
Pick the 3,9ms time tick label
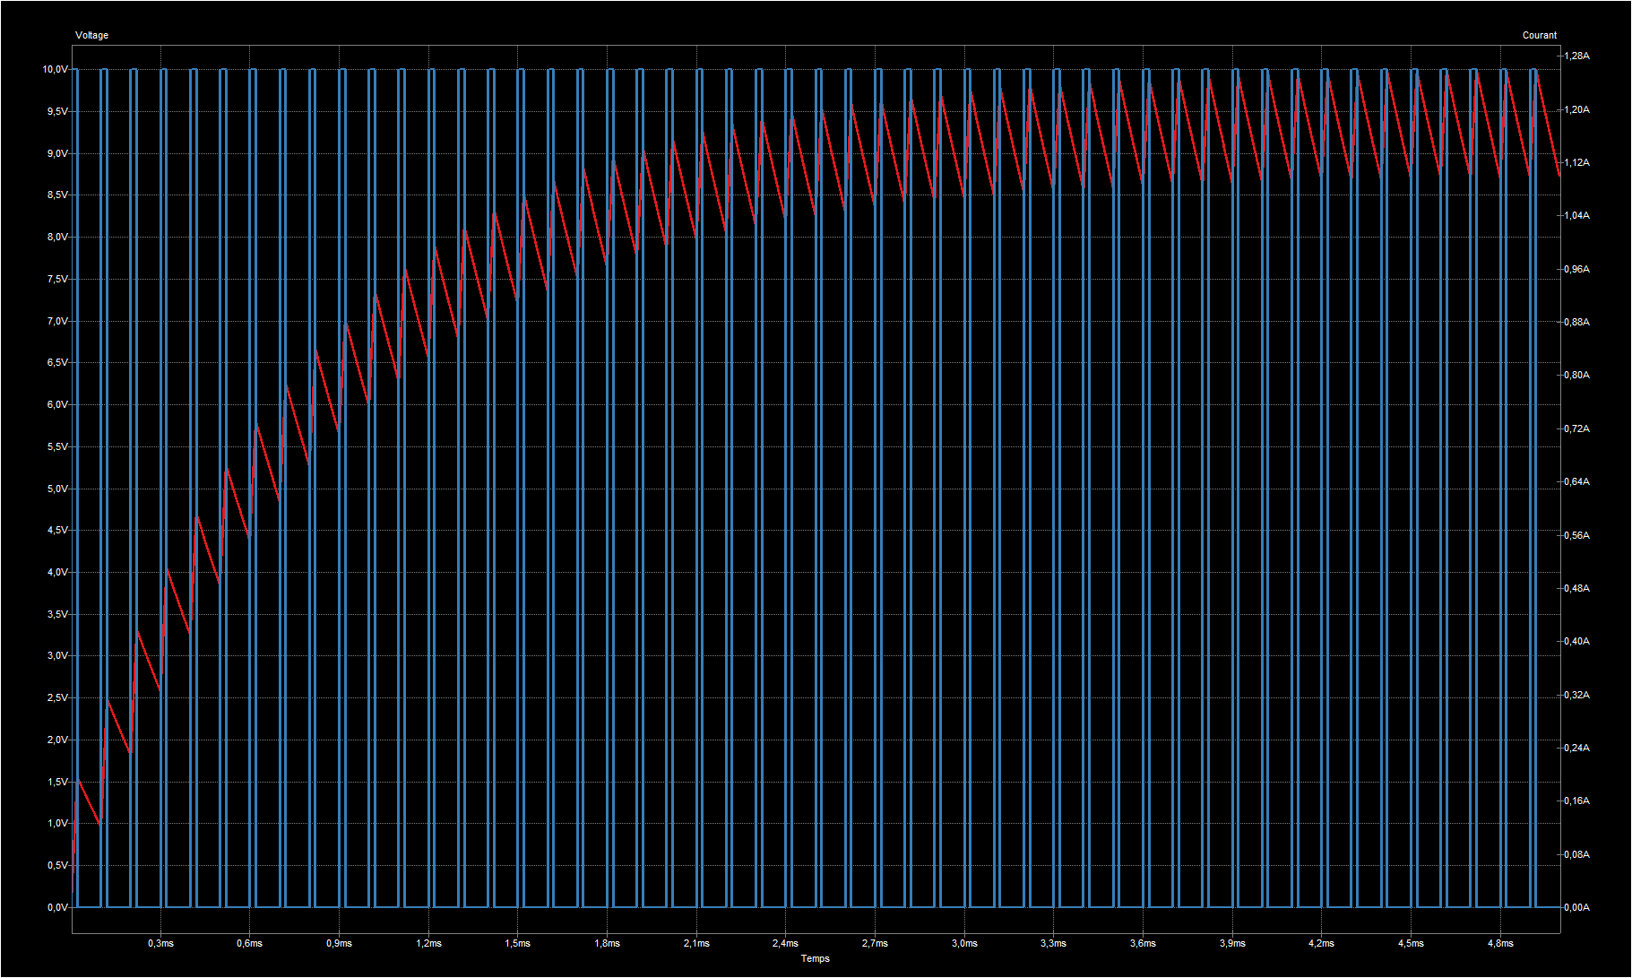(x=1232, y=943)
